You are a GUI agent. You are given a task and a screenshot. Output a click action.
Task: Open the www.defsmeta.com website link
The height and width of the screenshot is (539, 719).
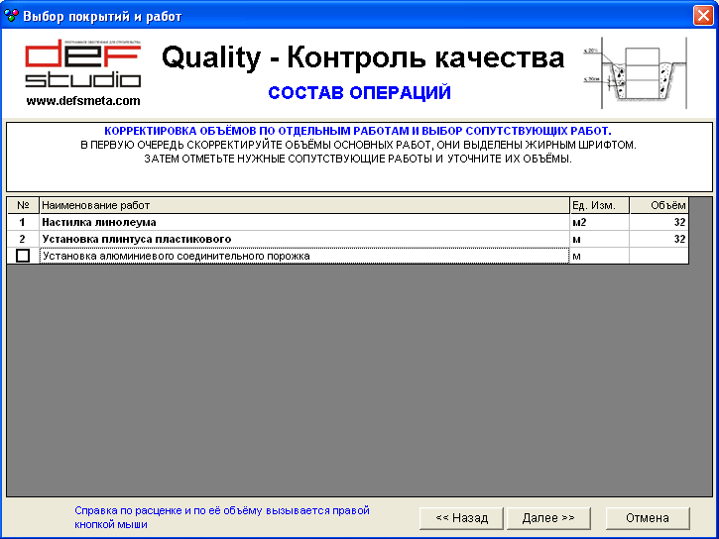[83, 101]
